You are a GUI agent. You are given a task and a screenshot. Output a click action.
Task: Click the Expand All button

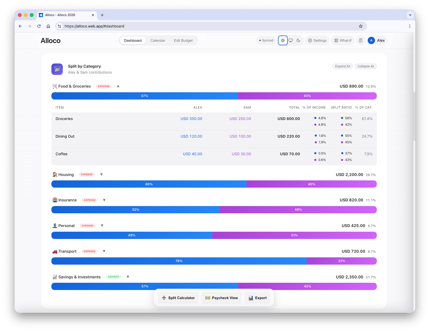[342, 66]
